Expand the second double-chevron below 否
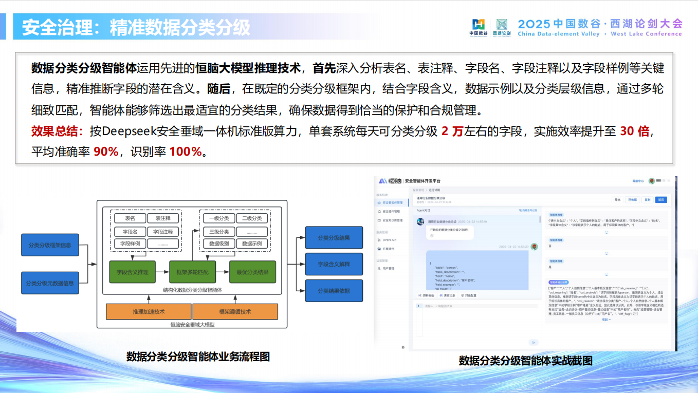698x393 pixels. (x=606, y=253)
